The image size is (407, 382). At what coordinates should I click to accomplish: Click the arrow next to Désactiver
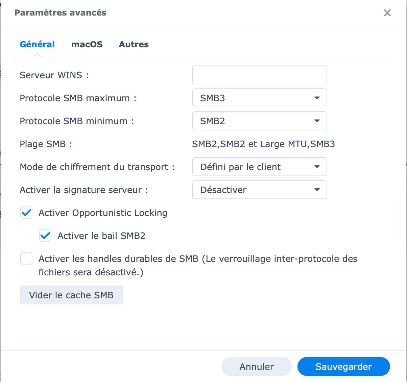tap(317, 190)
